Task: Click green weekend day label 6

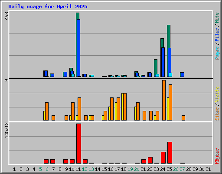Action: pyautogui.click(x=47, y=169)
